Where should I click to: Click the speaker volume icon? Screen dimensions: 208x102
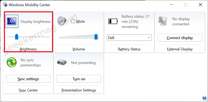click(62, 21)
